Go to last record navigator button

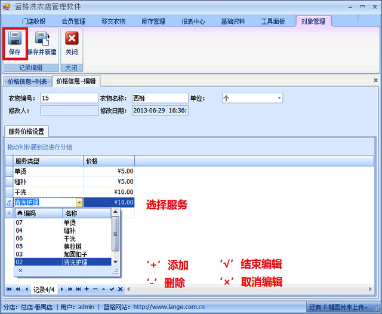(x=78, y=289)
